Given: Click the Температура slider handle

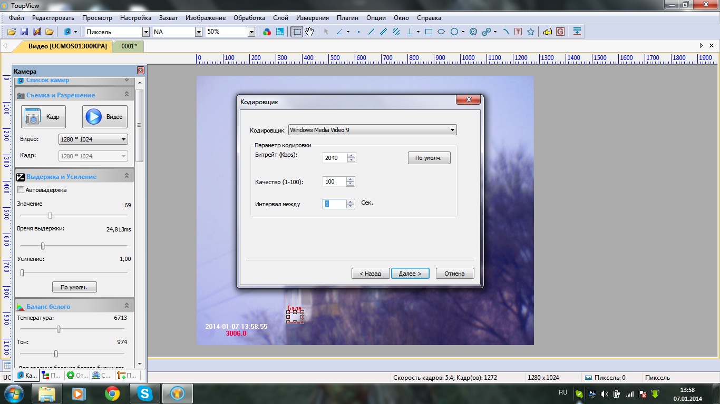Looking at the screenshot, I should pos(59,329).
